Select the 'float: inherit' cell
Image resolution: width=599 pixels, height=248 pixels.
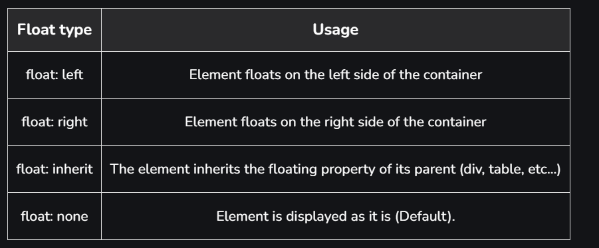click(x=55, y=169)
